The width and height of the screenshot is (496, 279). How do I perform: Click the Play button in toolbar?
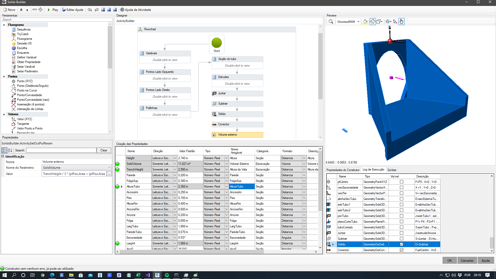tap(53, 10)
